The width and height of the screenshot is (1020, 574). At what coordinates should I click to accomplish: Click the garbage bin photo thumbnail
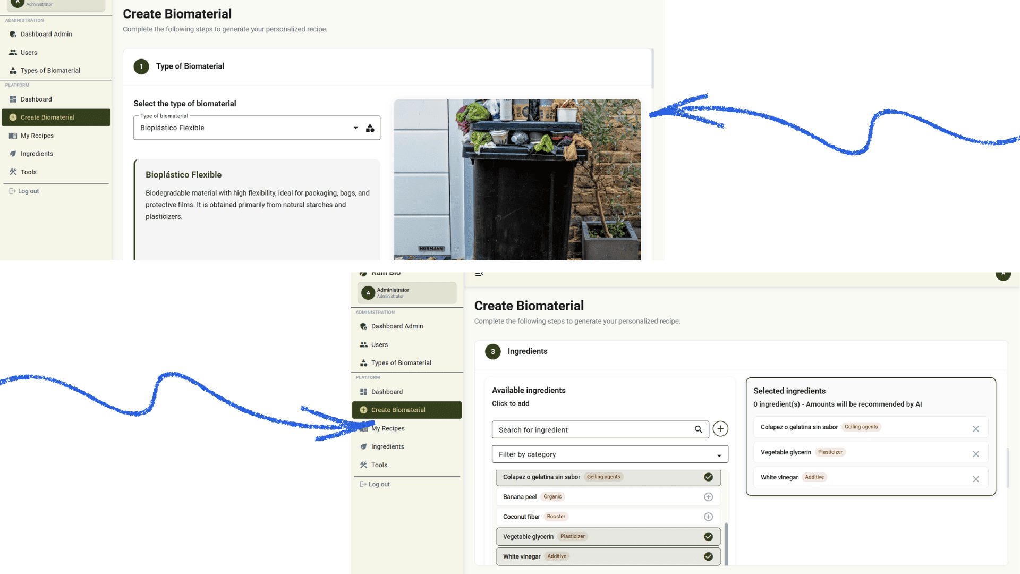pos(517,180)
